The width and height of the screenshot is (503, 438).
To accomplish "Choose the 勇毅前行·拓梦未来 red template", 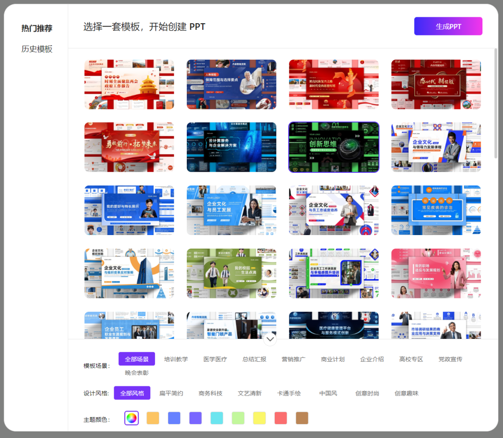I will [129, 147].
